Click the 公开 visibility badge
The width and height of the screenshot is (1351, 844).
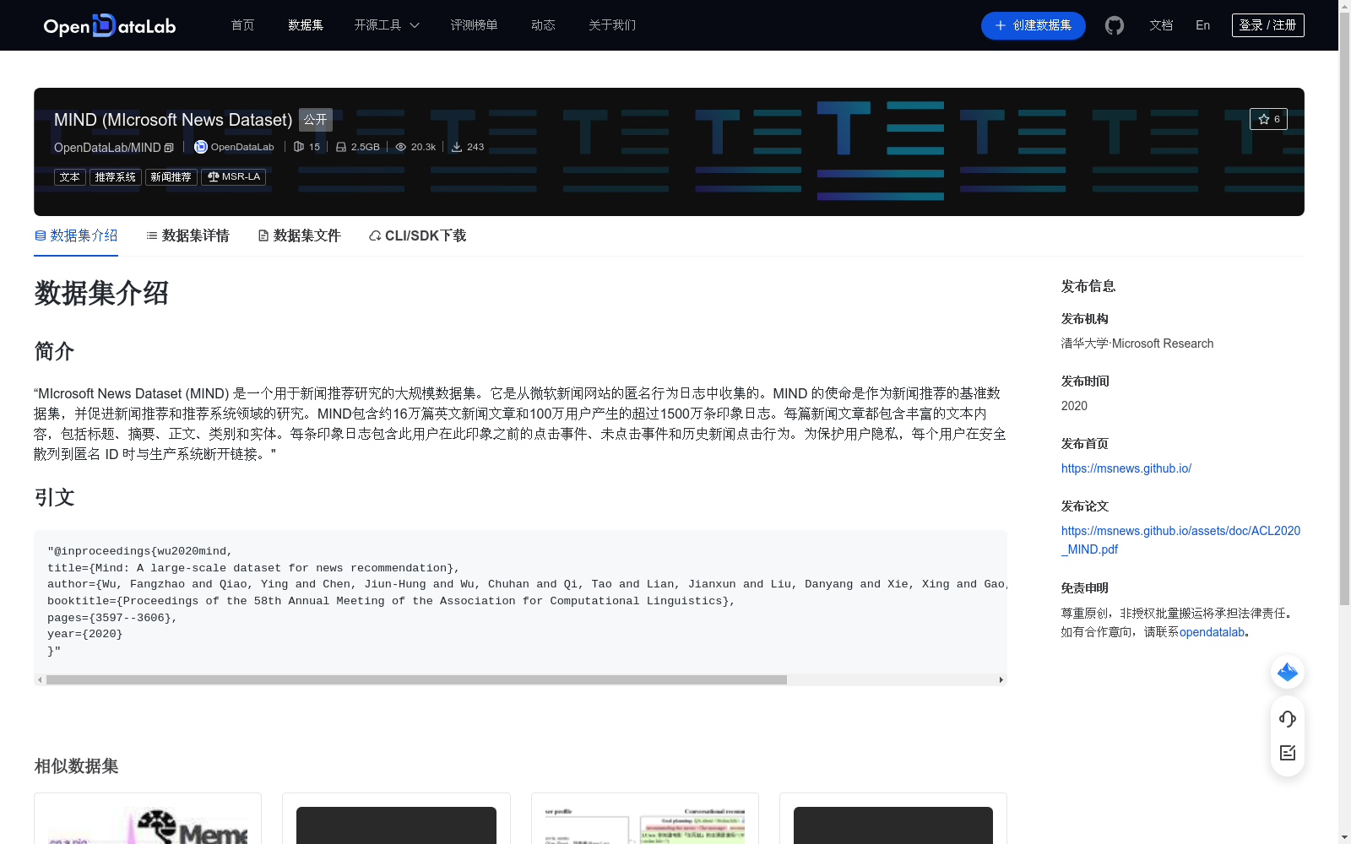[x=316, y=120]
